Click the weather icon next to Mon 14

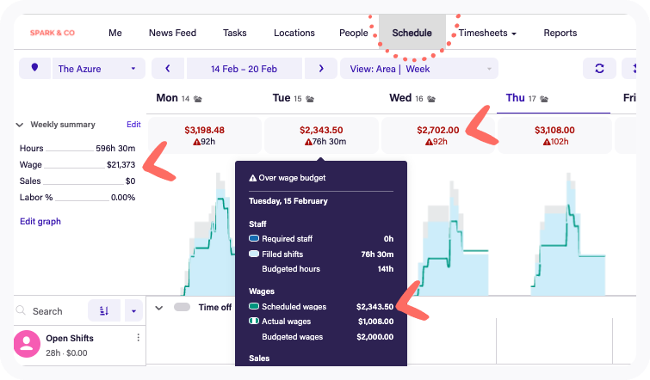198,99
